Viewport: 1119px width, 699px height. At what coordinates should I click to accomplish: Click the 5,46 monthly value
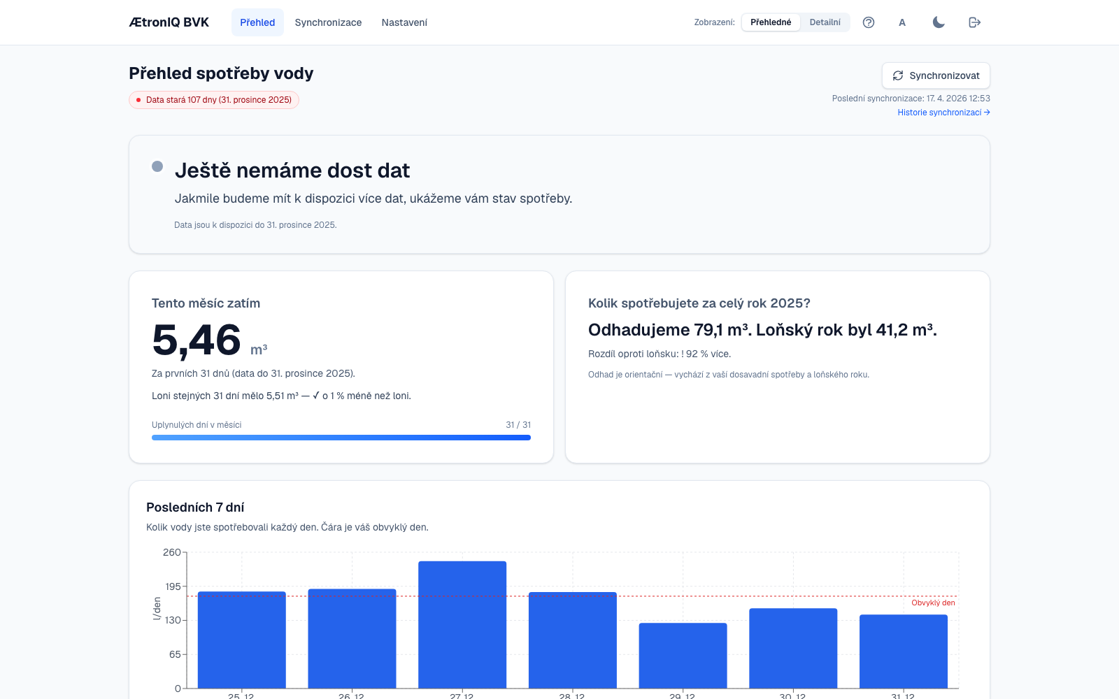(x=197, y=340)
